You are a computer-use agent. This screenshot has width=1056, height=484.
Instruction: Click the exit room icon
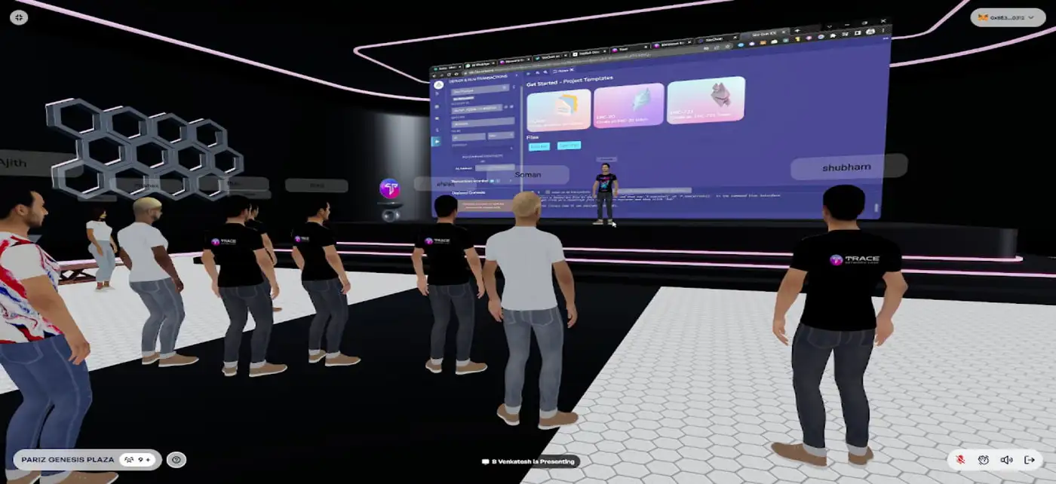(x=1030, y=459)
